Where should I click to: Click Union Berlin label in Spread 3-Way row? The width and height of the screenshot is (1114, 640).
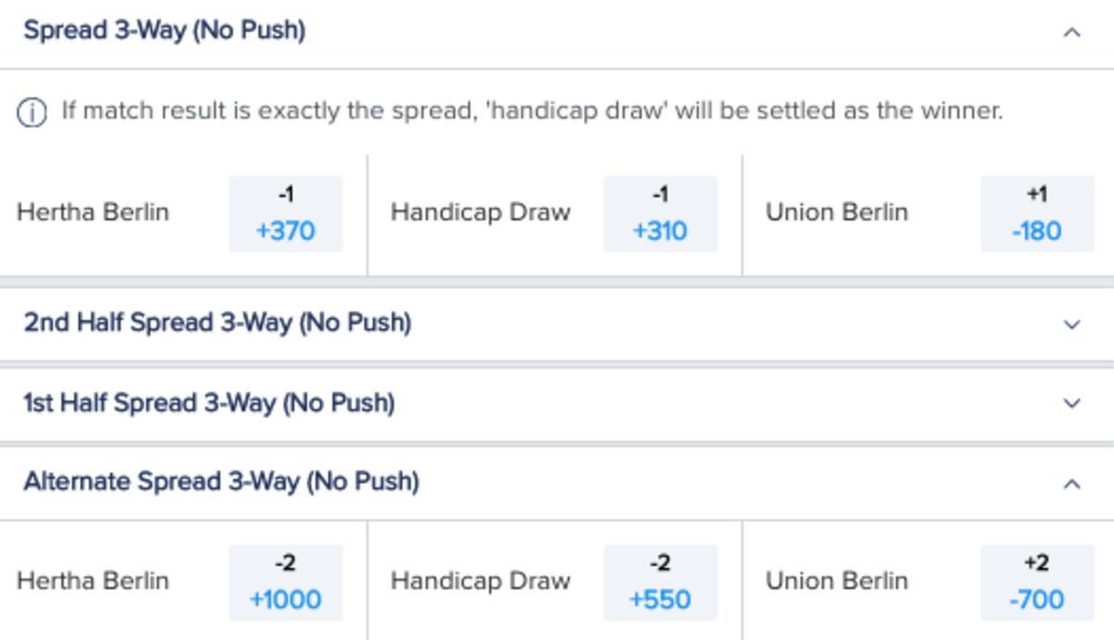[836, 212]
